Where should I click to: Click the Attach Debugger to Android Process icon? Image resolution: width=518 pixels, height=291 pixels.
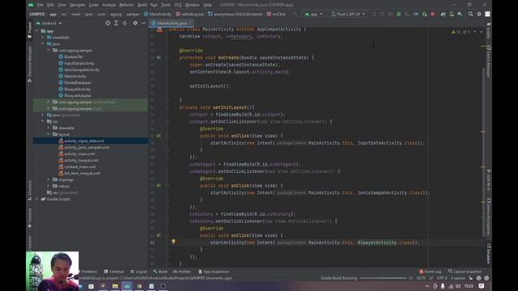tap(424, 15)
